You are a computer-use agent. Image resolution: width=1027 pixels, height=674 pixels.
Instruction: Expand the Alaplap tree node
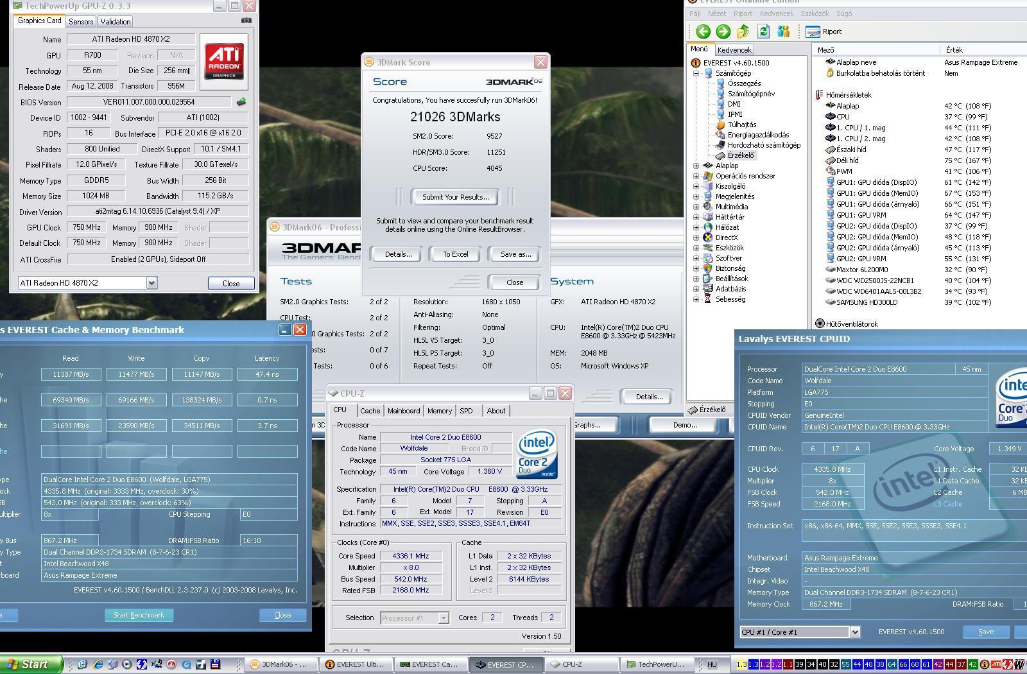click(x=696, y=166)
